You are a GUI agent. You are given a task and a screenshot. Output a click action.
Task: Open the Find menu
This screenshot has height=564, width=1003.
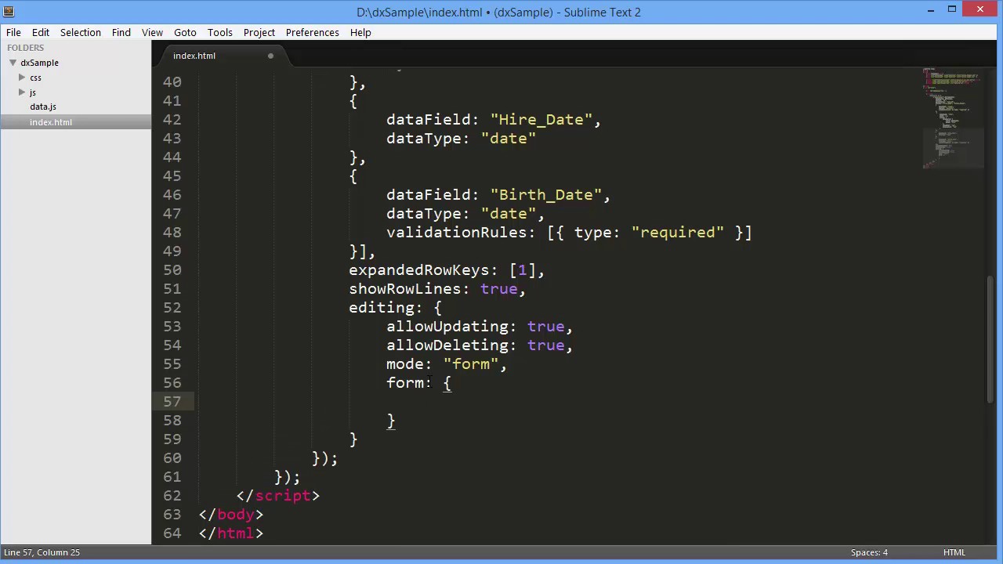[121, 32]
